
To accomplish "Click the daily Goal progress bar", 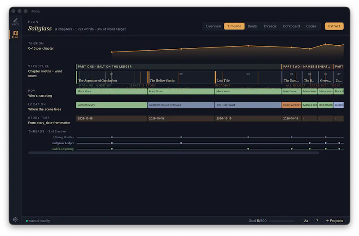I will (282, 221).
